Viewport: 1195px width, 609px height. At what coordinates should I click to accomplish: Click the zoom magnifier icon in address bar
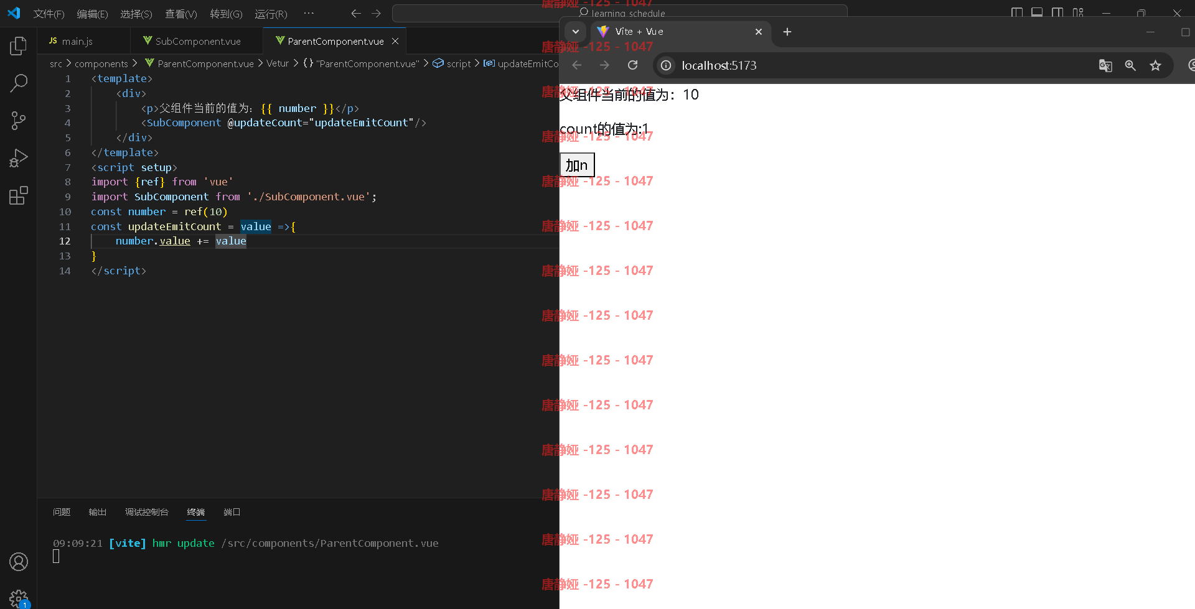tap(1130, 65)
